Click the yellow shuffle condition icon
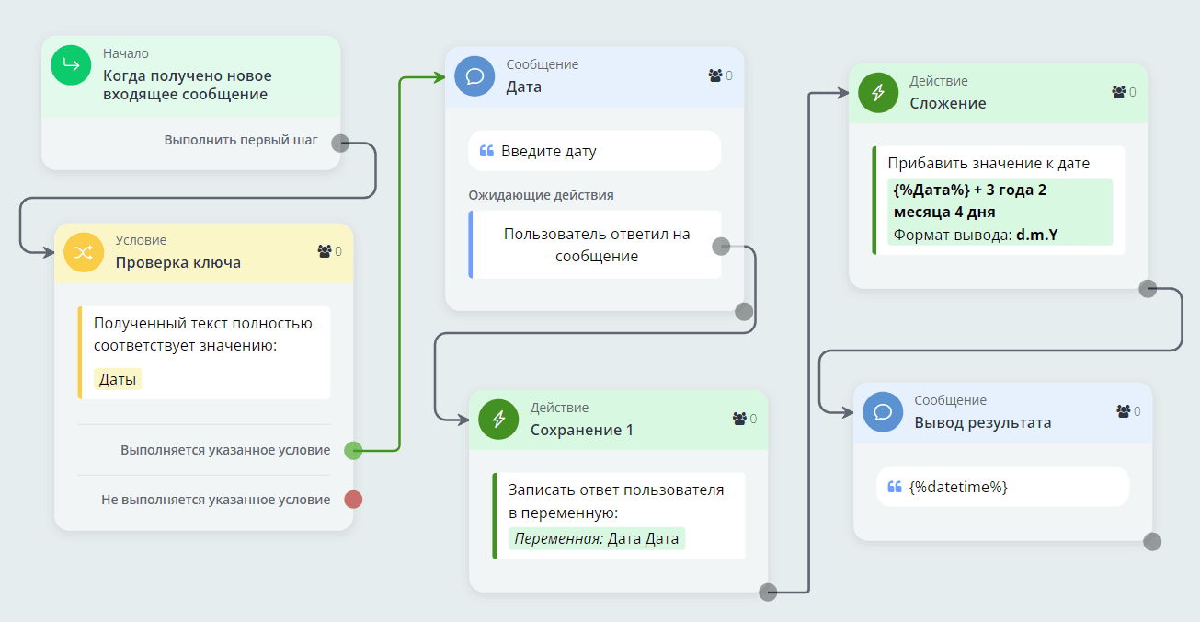This screenshot has height=622, width=1200. coord(85,253)
